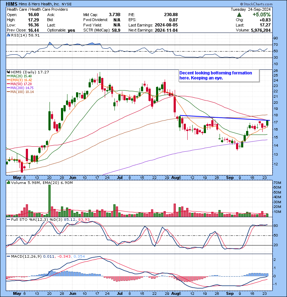287x297 pixels.
Task: Click the Last price value 17.27
Action: click(x=265, y=25)
